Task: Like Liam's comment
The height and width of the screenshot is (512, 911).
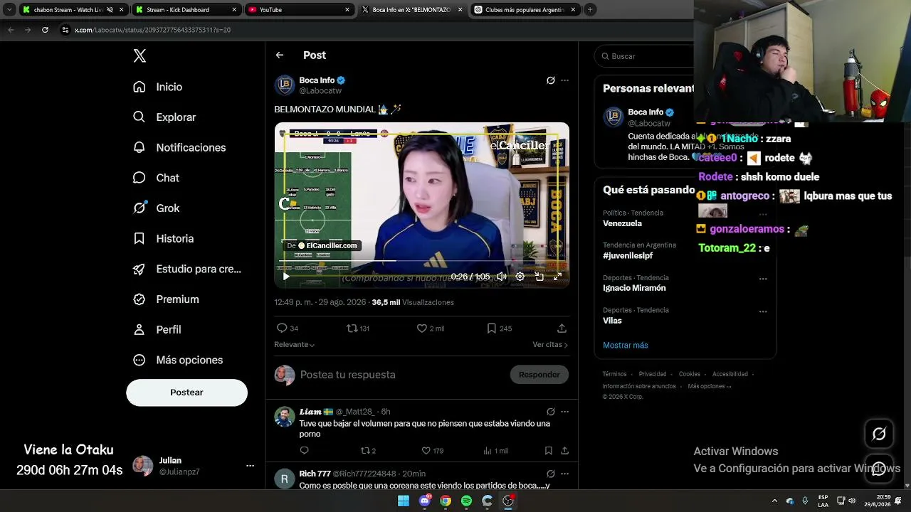Action: [x=432, y=451]
